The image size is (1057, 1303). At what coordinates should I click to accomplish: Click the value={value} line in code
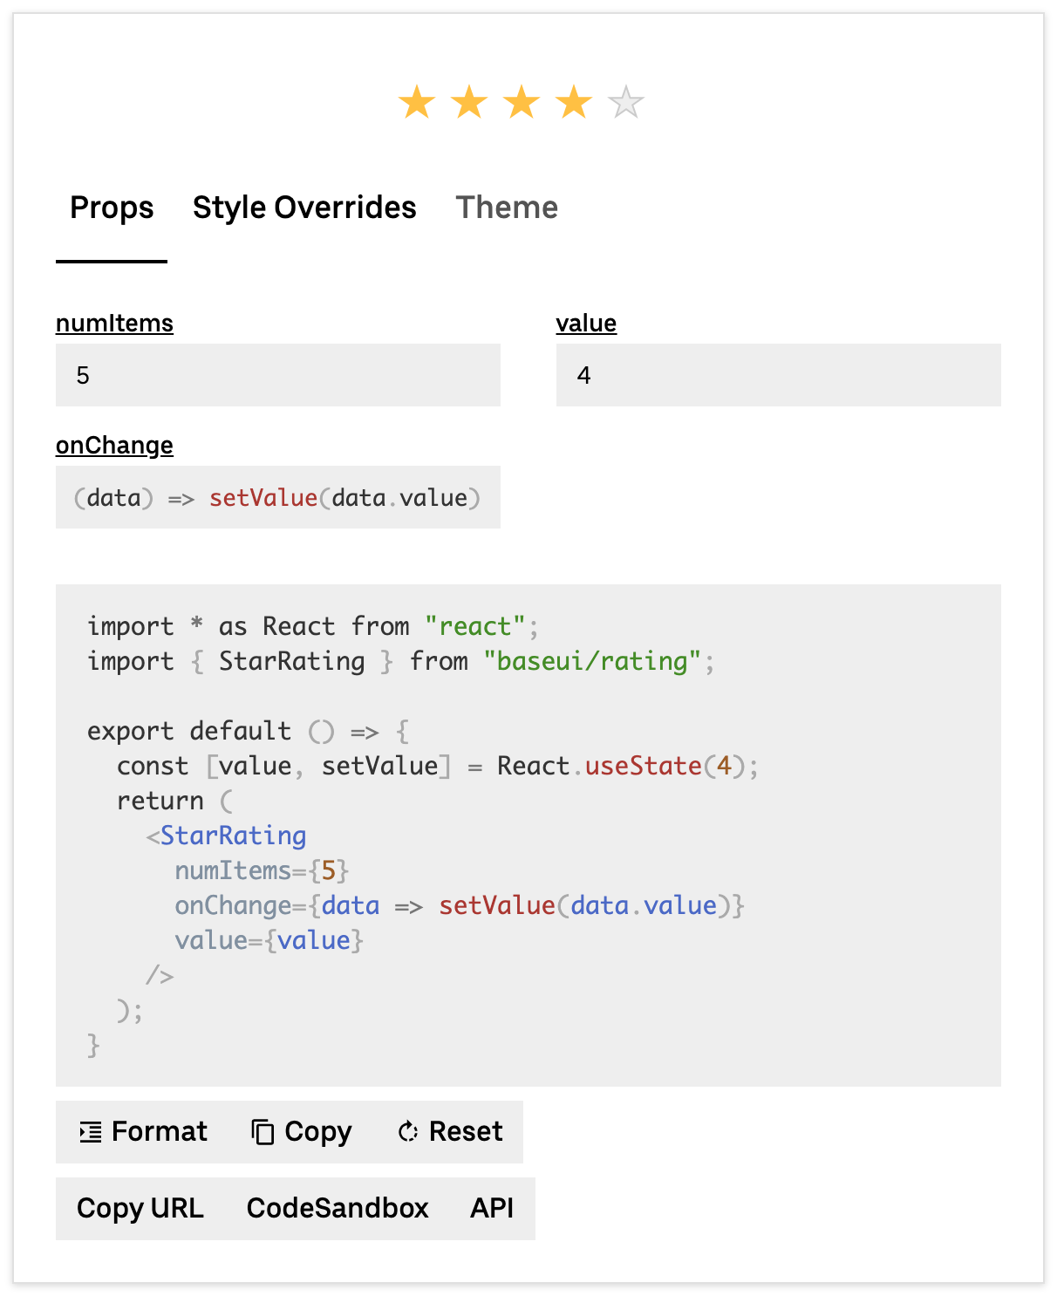click(269, 940)
